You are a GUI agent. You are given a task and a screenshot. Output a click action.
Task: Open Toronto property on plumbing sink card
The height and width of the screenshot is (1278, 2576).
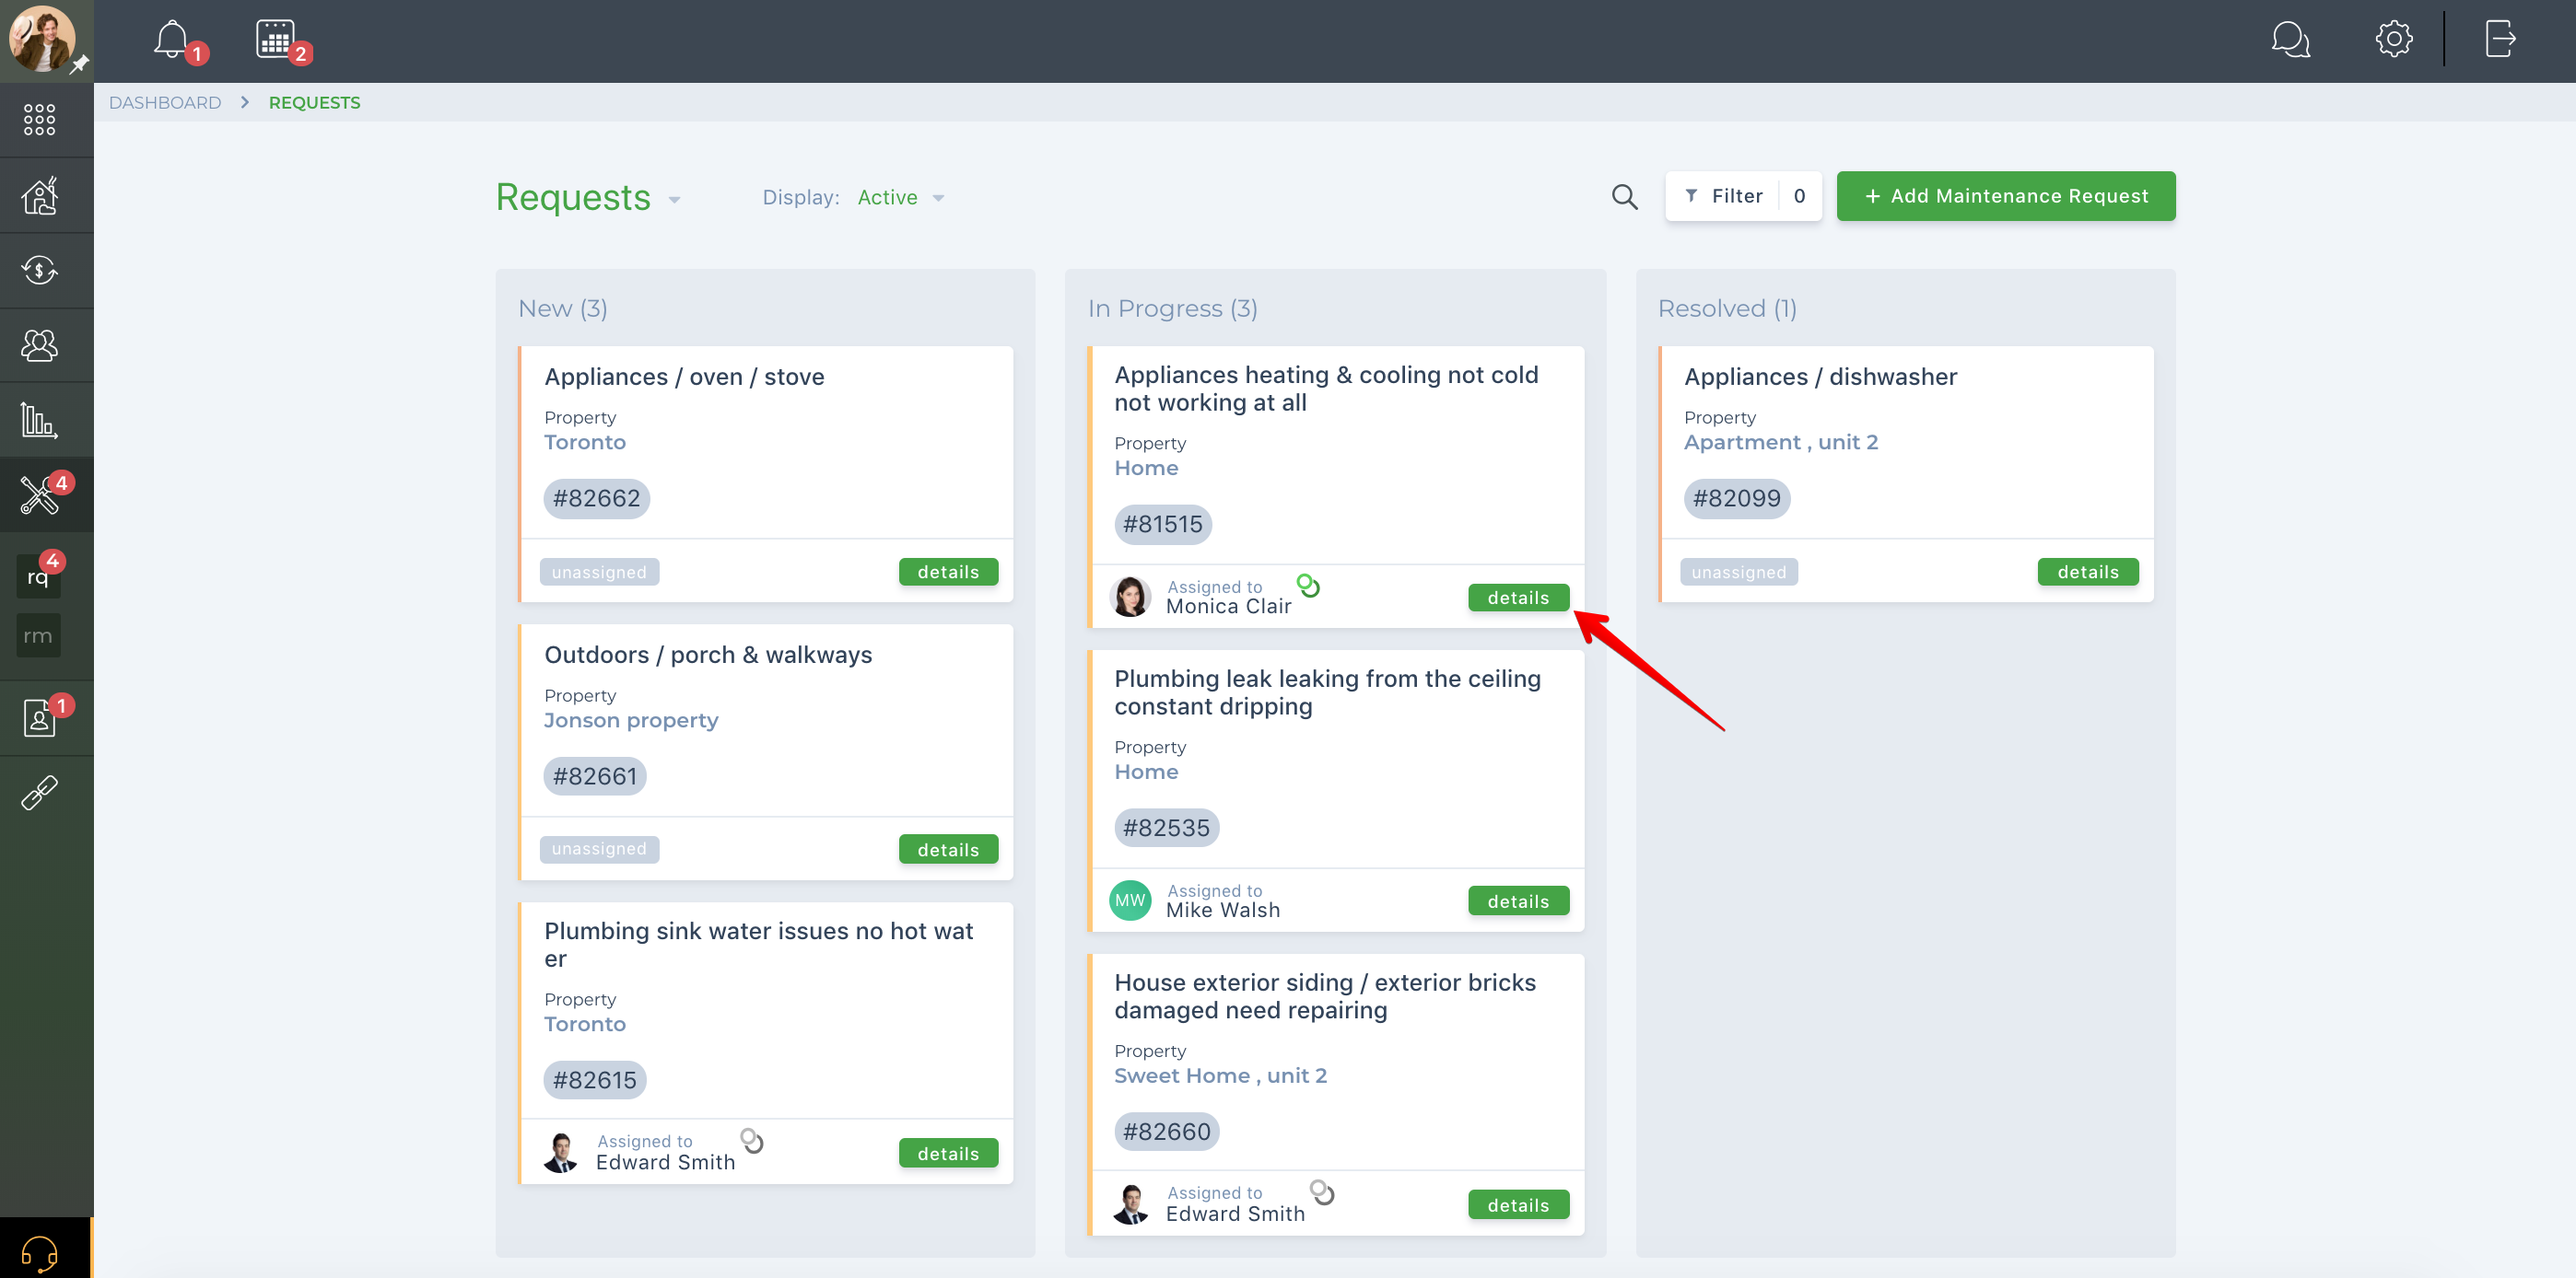(x=585, y=1024)
